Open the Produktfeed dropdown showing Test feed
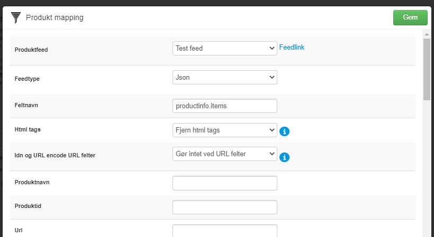The height and width of the screenshot is (237, 434). click(x=225, y=48)
